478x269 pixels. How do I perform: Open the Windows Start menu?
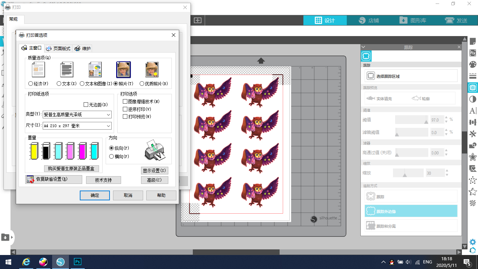click(8, 262)
